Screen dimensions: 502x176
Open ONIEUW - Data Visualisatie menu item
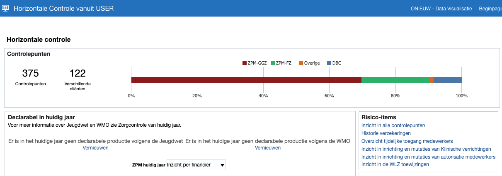441,8
